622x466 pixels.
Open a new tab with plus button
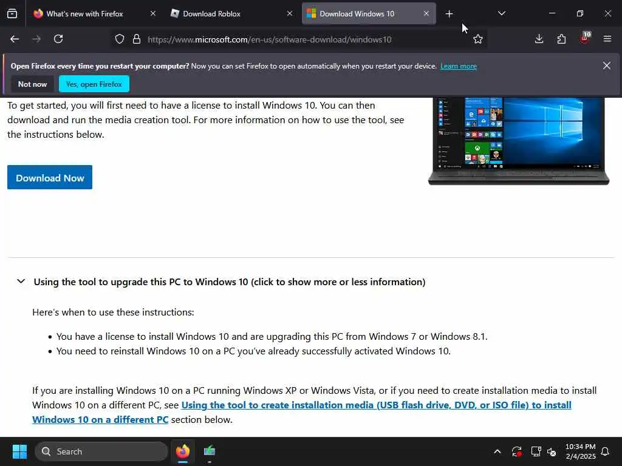pos(449,14)
